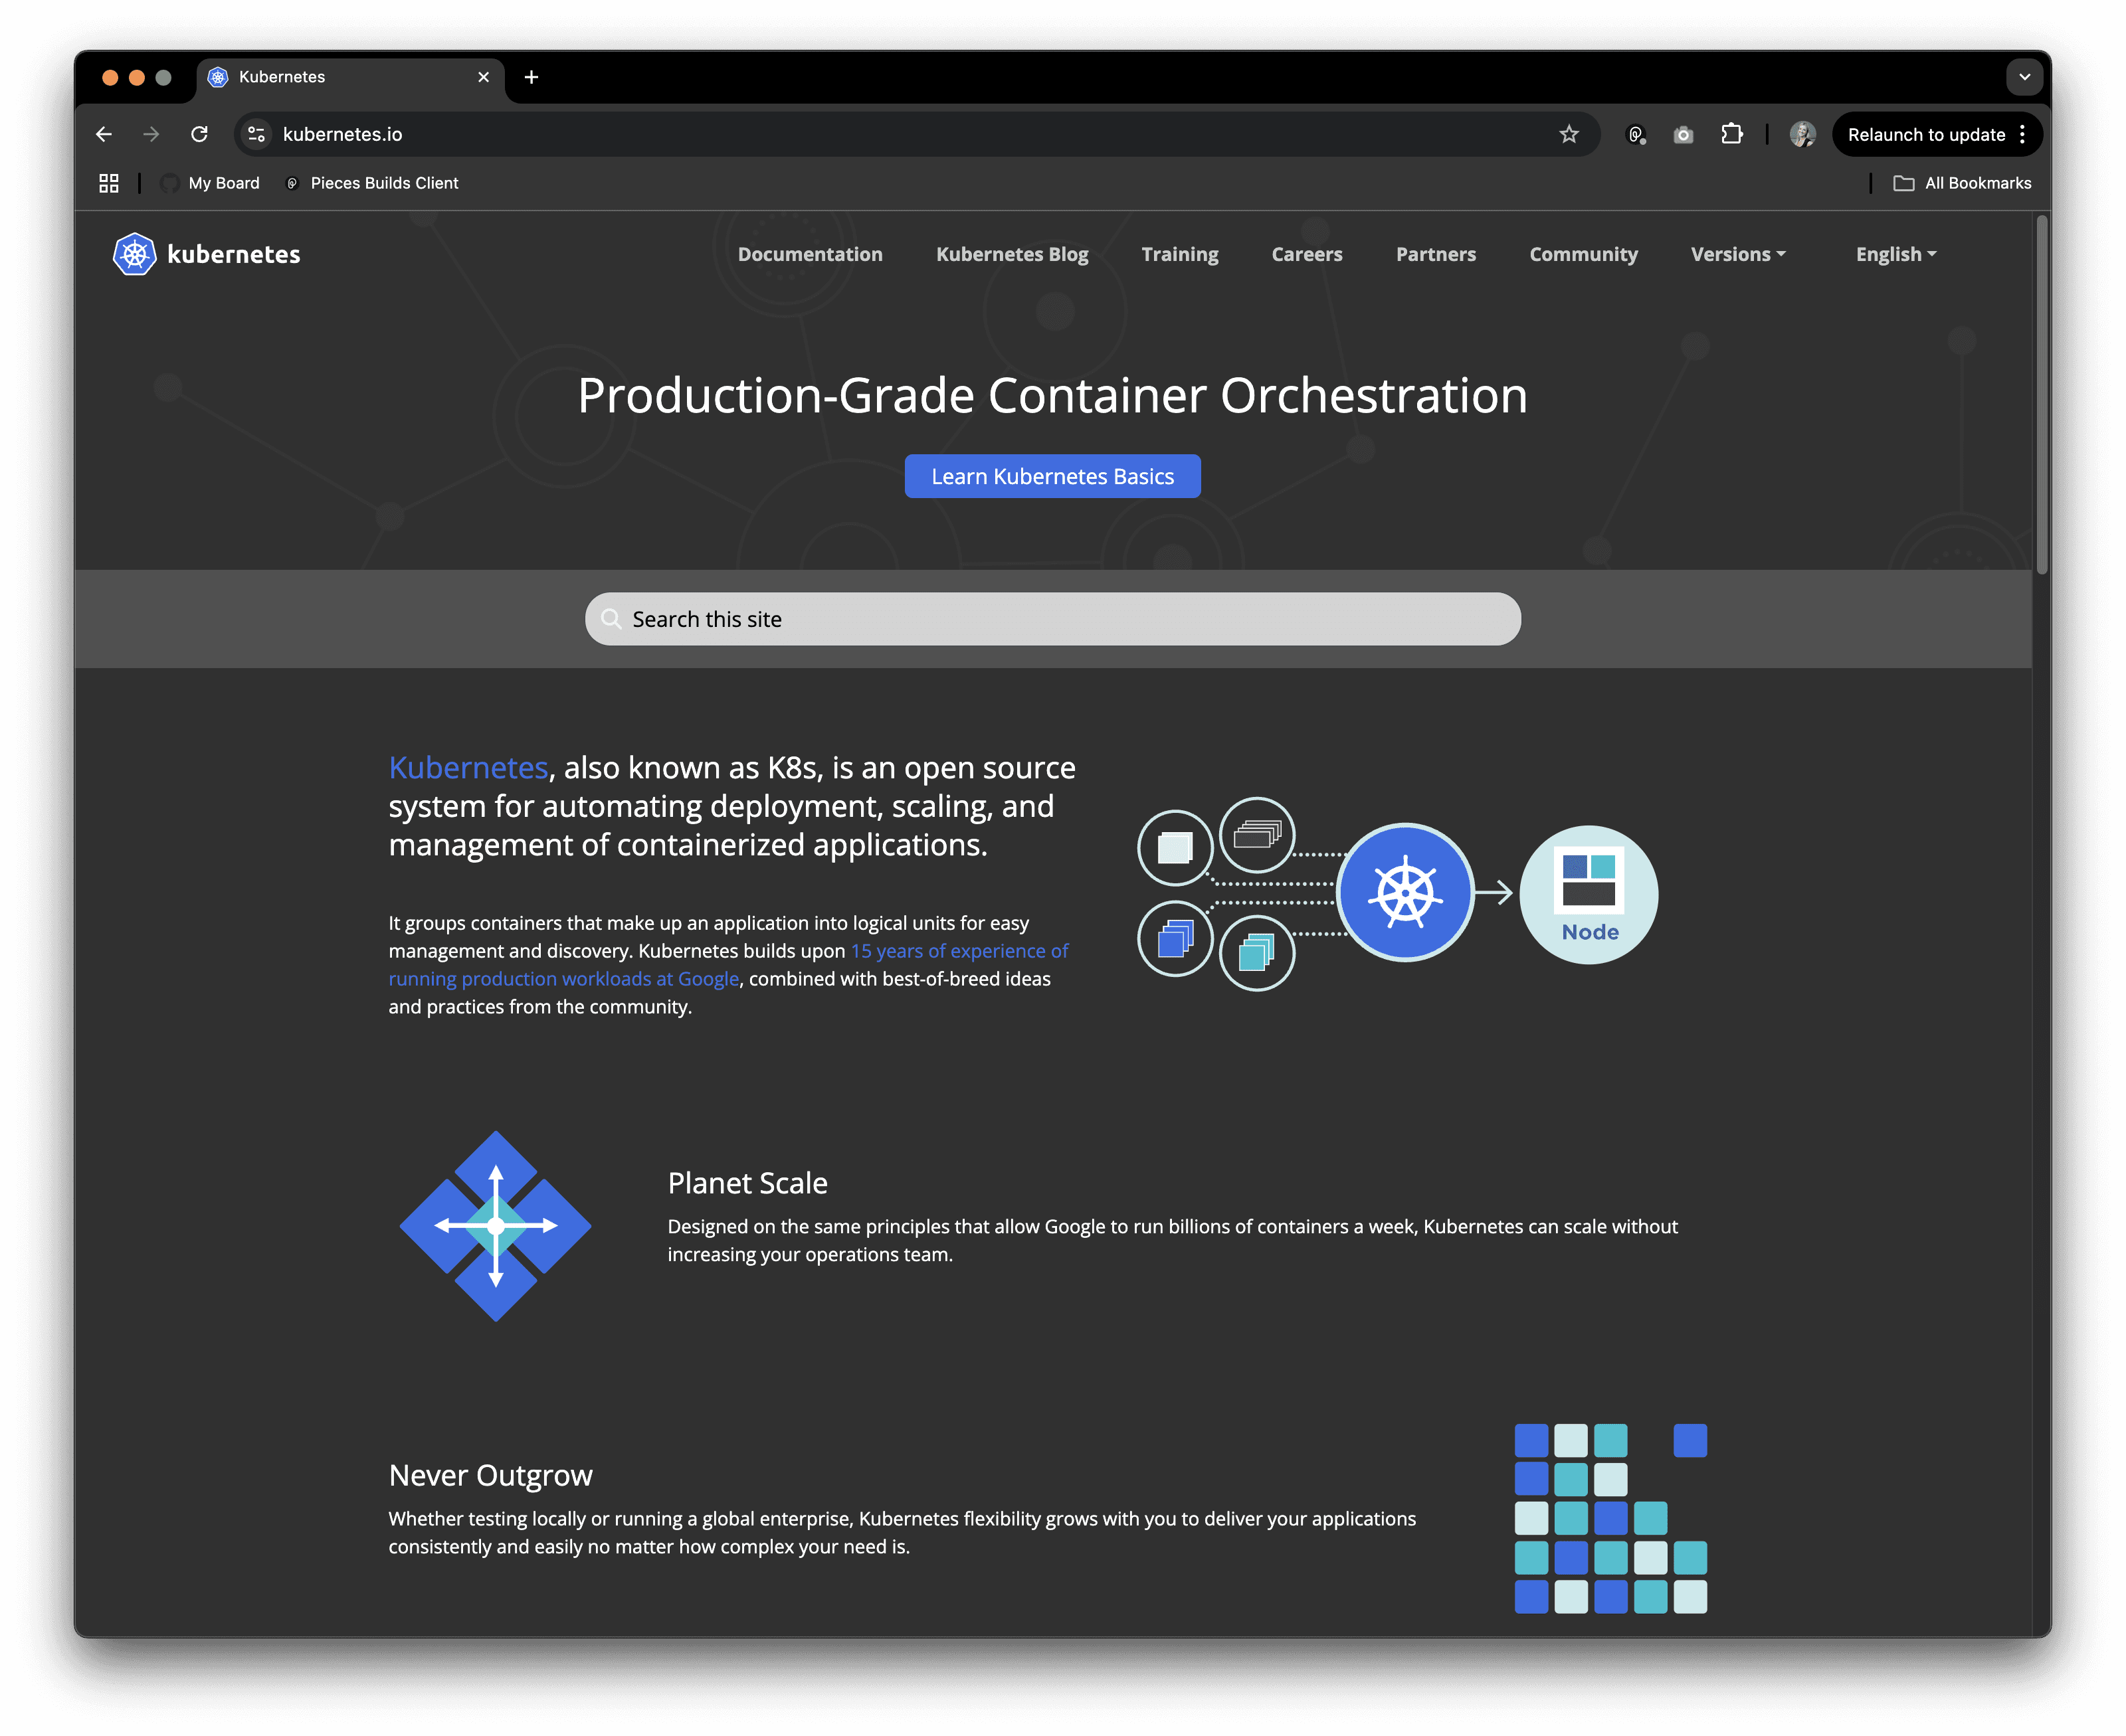Expand the English language dropdown
2126x1736 pixels.
pyautogui.click(x=1896, y=254)
